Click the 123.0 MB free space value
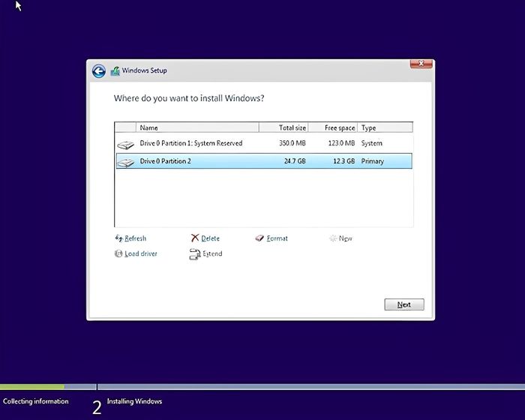The width and height of the screenshot is (525, 420). pyautogui.click(x=341, y=143)
